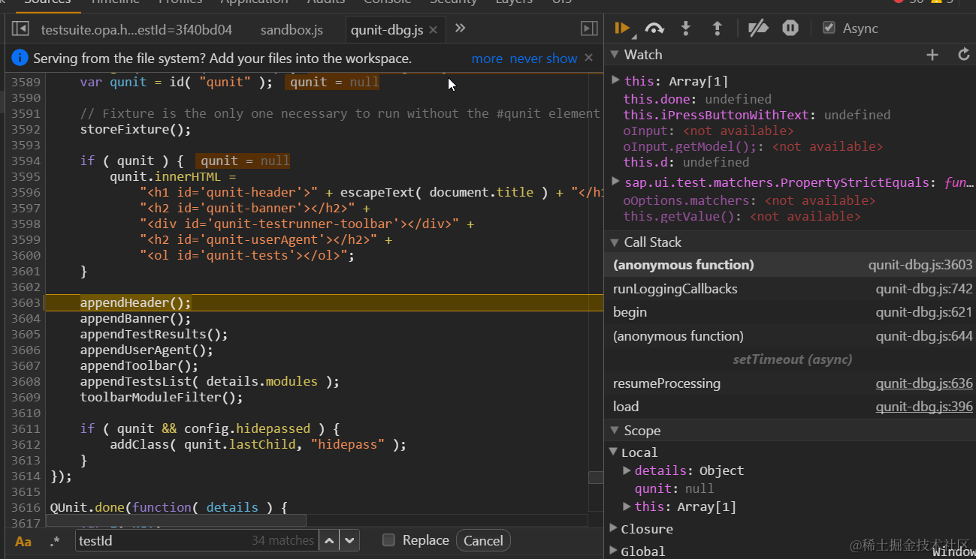Show the file navigator sidebar

tap(20, 29)
